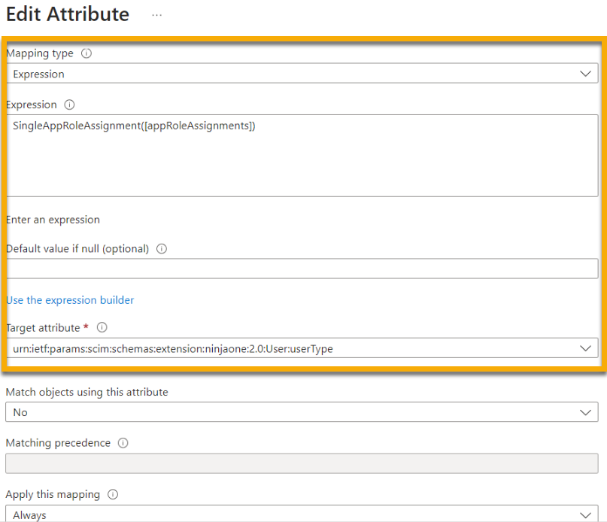
Task: Open the ellipsis menu beside Edit Attribute
Action: (x=156, y=15)
